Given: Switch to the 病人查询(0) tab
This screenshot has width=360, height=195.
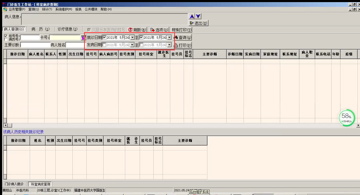Looking at the screenshot, I should tap(14, 29).
